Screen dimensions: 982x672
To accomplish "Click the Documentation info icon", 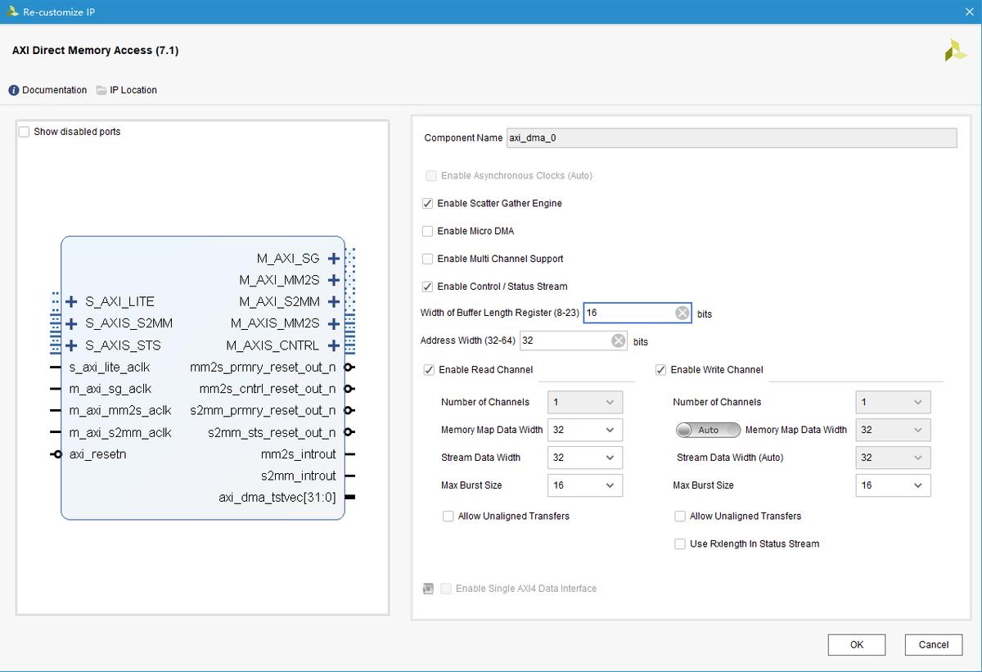I will (14, 90).
